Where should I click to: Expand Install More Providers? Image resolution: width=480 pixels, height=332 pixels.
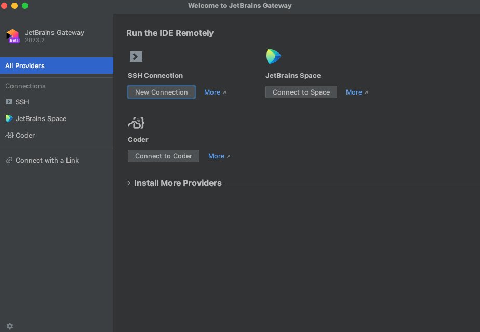[177, 183]
